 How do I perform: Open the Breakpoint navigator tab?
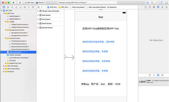[29, 7]
